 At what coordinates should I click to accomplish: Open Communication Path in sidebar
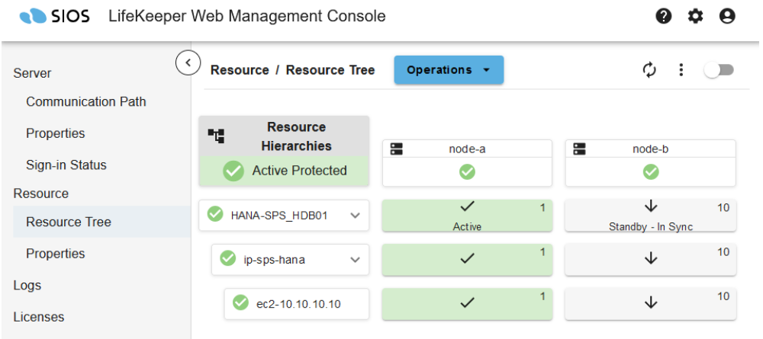(x=86, y=102)
